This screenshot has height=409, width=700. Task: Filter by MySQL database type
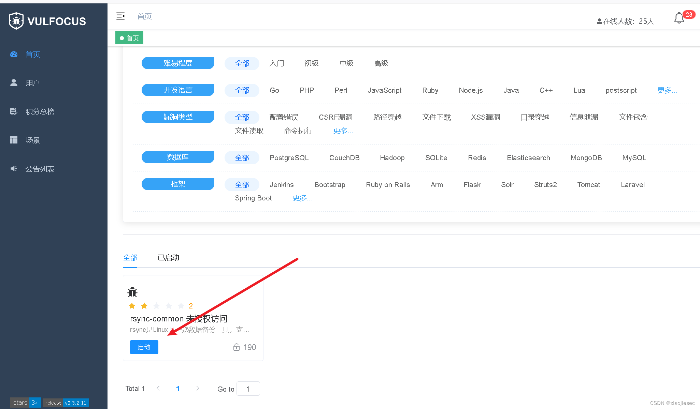click(x=634, y=157)
